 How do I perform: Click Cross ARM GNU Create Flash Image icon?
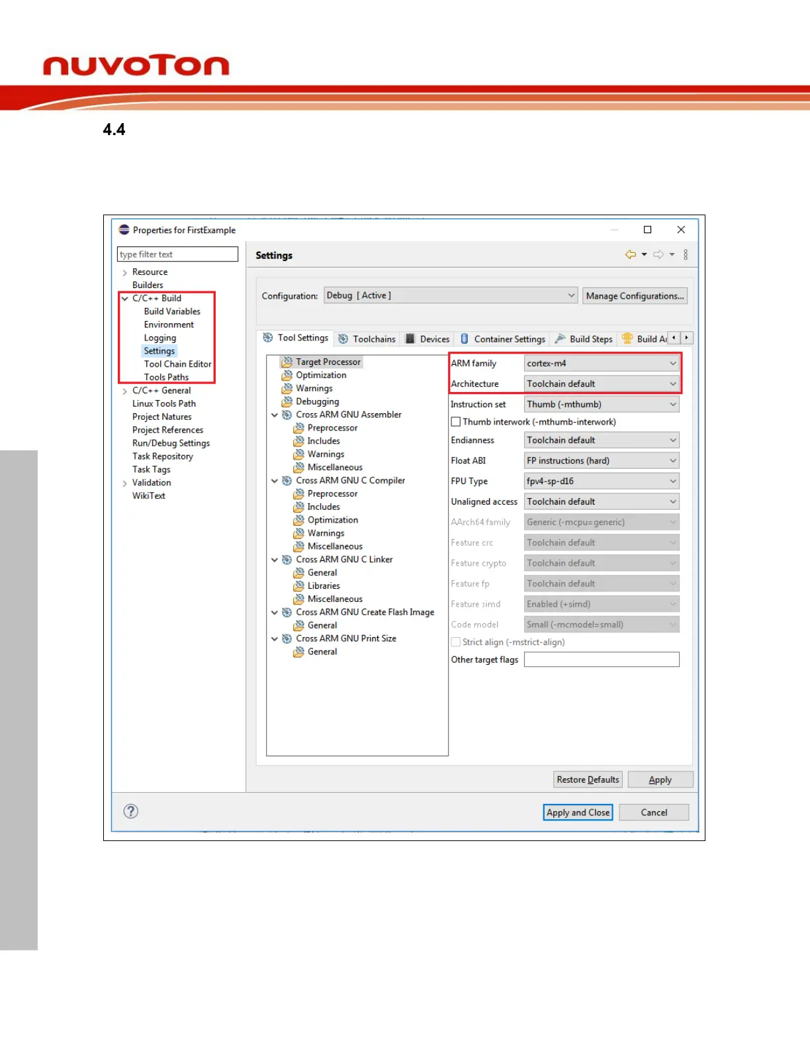287,613
